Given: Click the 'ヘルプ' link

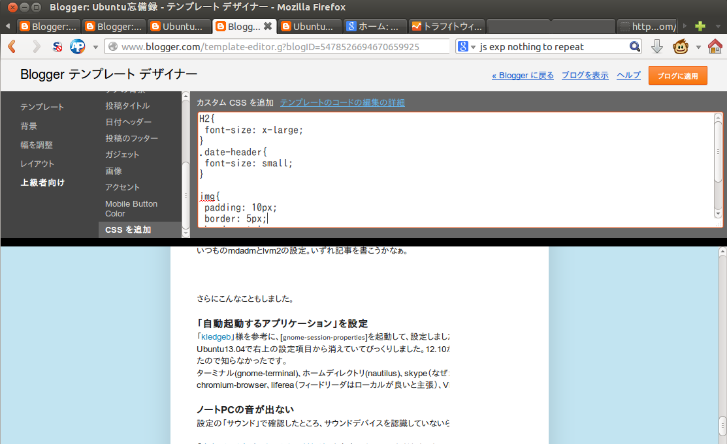Looking at the screenshot, I should [x=628, y=76].
